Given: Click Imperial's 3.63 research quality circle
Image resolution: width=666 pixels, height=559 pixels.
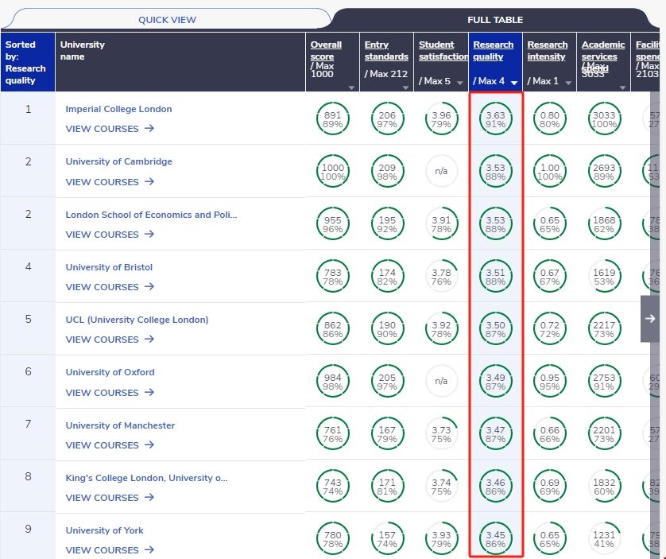Looking at the screenshot, I should coord(495,119).
